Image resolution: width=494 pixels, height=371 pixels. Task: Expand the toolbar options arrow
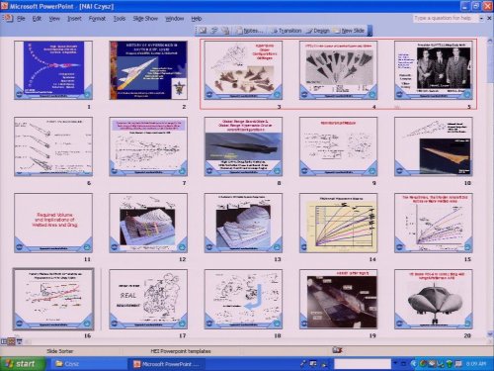click(x=370, y=31)
